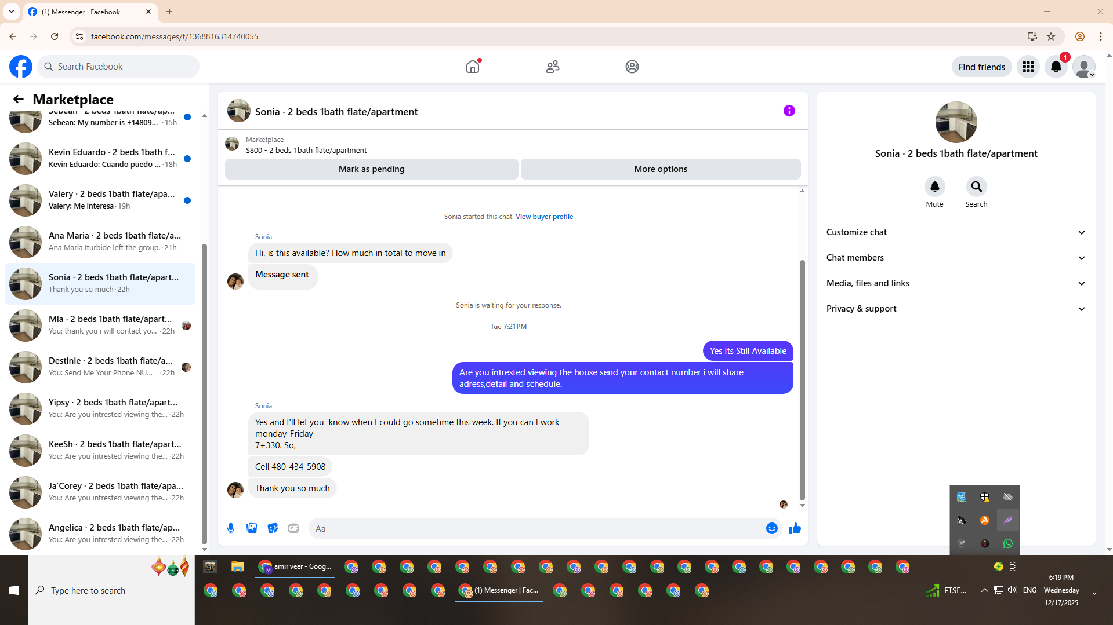Expand the Customize chat section
Image resolution: width=1113 pixels, height=625 pixels.
[x=956, y=232]
